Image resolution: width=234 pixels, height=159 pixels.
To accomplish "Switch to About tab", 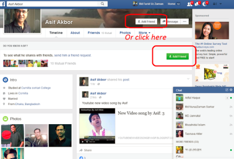I will (x=75, y=33).
